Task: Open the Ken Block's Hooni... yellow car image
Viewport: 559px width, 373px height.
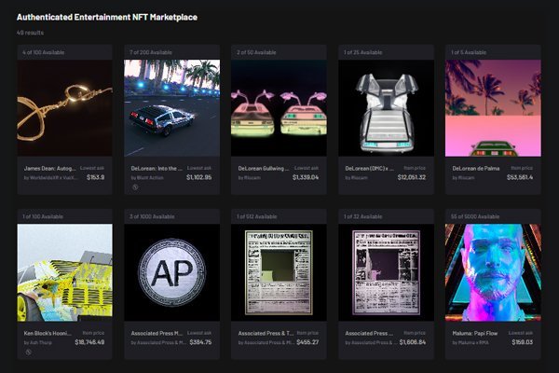Action: tap(64, 272)
